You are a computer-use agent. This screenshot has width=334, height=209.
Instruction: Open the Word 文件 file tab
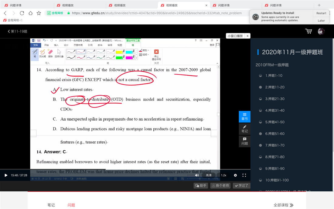pyautogui.click(x=36, y=45)
